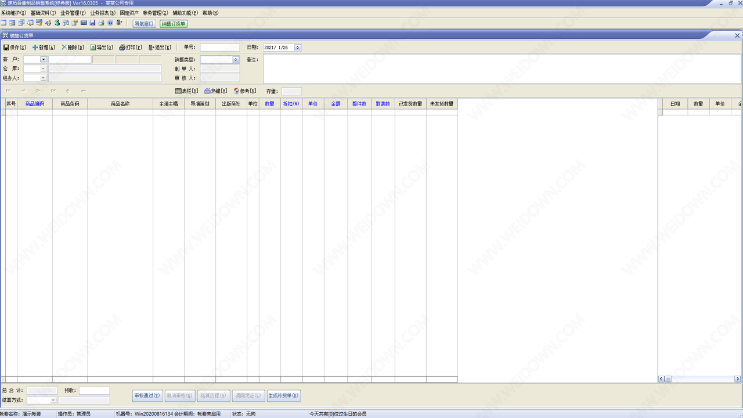
Task: Go to the last record arrow
Action: coord(53,91)
